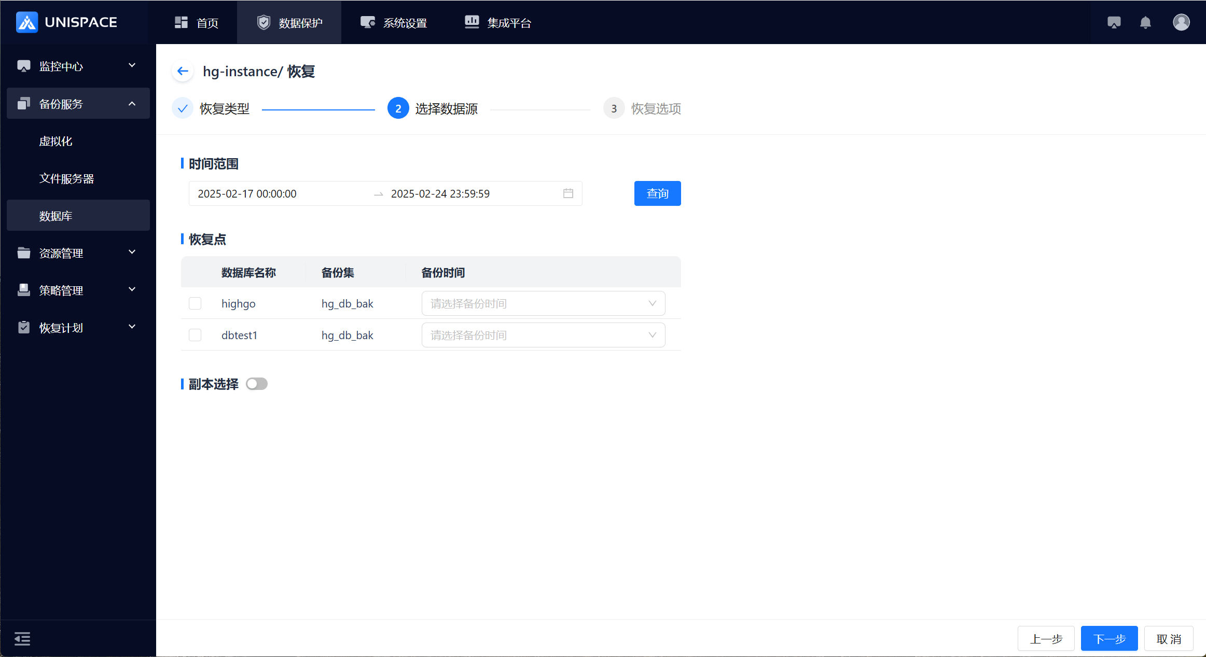Click the 下一步 button

(1109, 638)
